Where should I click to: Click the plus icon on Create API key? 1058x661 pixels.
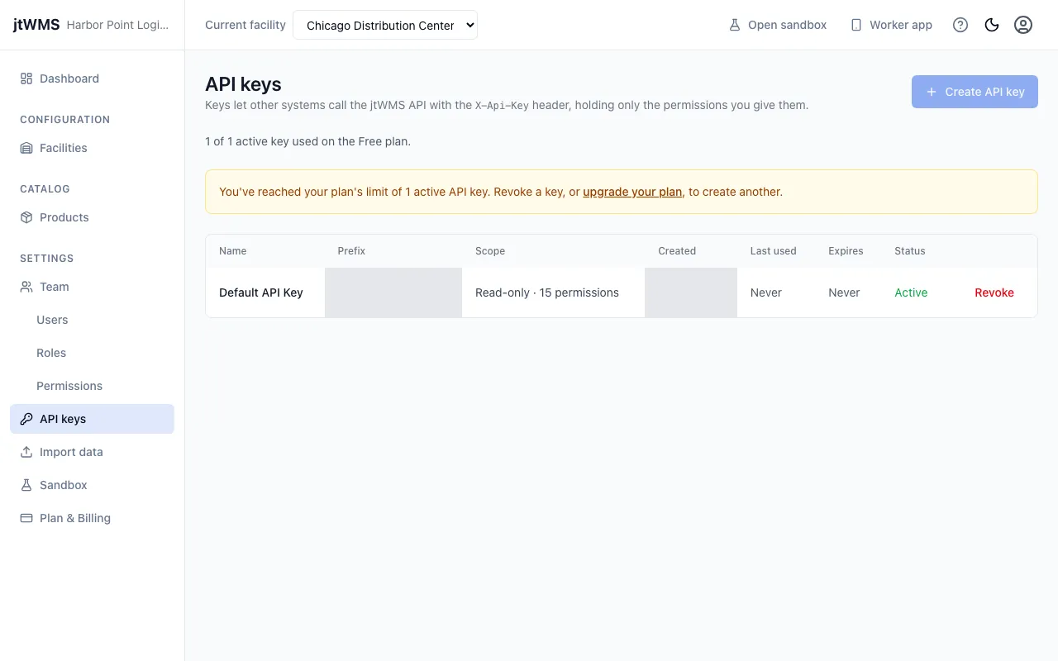(x=932, y=92)
